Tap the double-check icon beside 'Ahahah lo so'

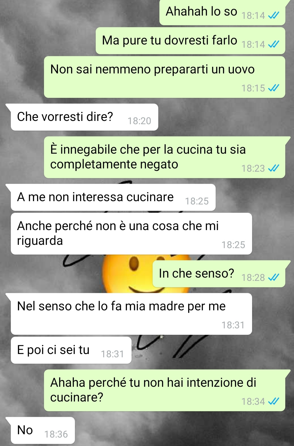tap(273, 16)
